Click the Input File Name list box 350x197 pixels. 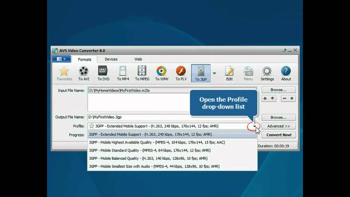(172, 99)
